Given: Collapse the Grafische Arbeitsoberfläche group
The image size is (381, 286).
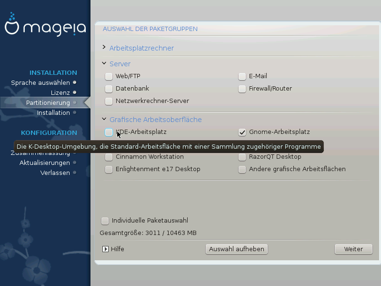Looking at the screenshot, I should (x=104, y=119).
